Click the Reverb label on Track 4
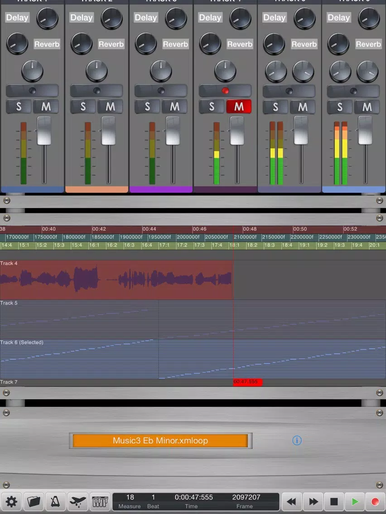Image resolution: width=386 pixels, height=514 pixels. point(240,44)
